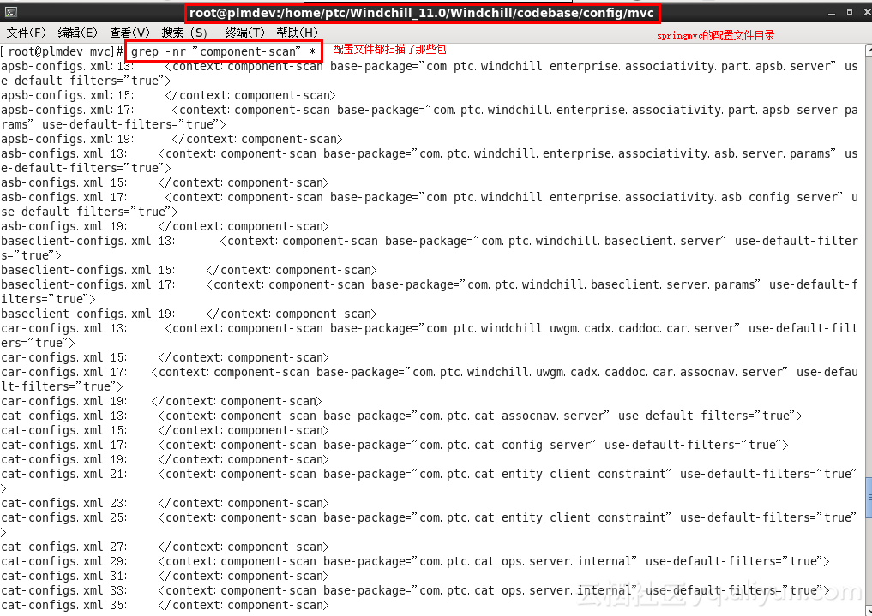The image size is (872, 616).
Task: Open the 搜索(S) menu
Action: coord(184,33)
